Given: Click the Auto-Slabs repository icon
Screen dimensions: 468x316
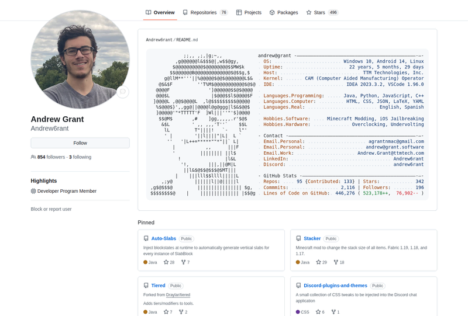Looking at the screenshot, I should [x=146, y=238].
